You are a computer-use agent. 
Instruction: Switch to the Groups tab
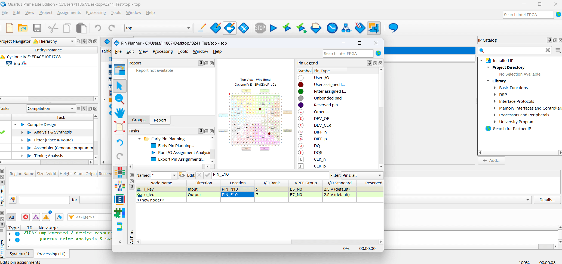pos(139,120)
